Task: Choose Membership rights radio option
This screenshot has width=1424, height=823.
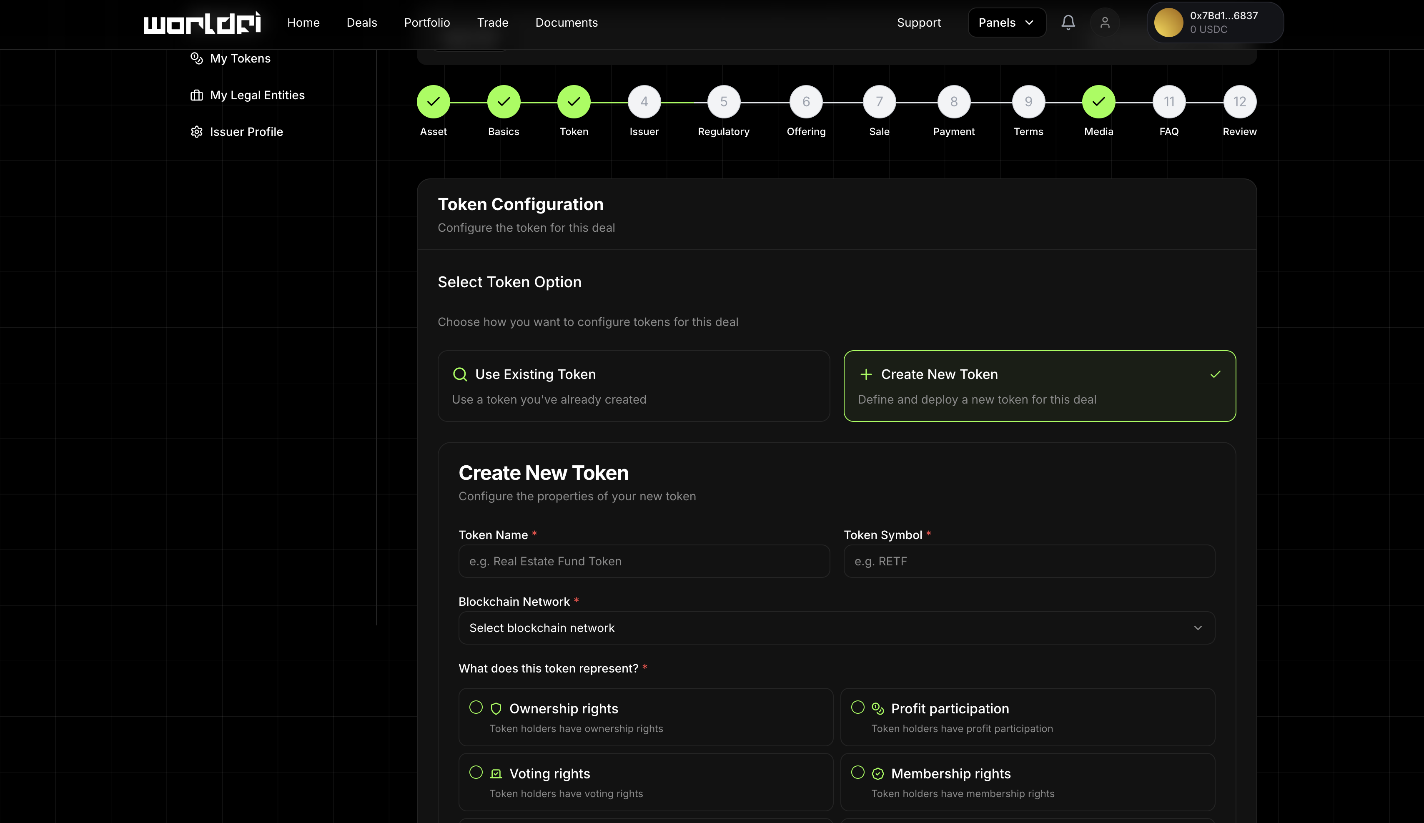Action: click(x=857, y=772)
